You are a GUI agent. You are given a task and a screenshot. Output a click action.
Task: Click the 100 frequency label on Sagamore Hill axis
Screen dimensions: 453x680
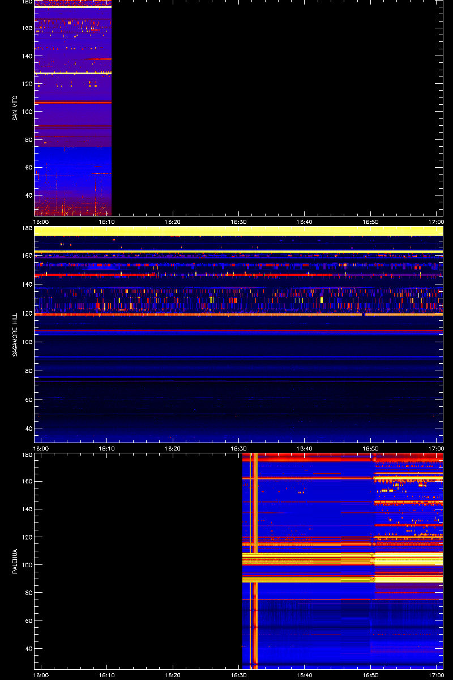(26, 342)
